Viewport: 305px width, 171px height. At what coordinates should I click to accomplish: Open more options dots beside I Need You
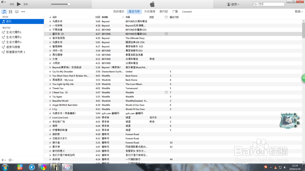click(66, 92)
